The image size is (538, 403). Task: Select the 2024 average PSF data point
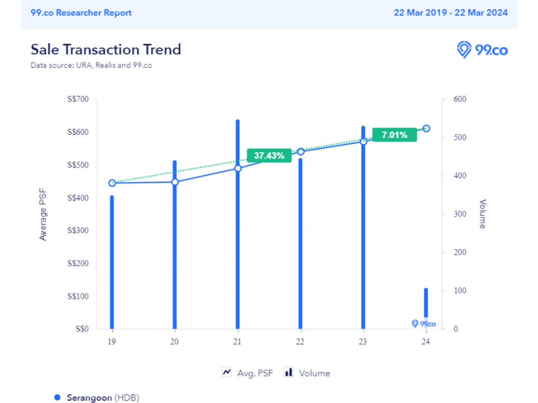click(427, 128)
